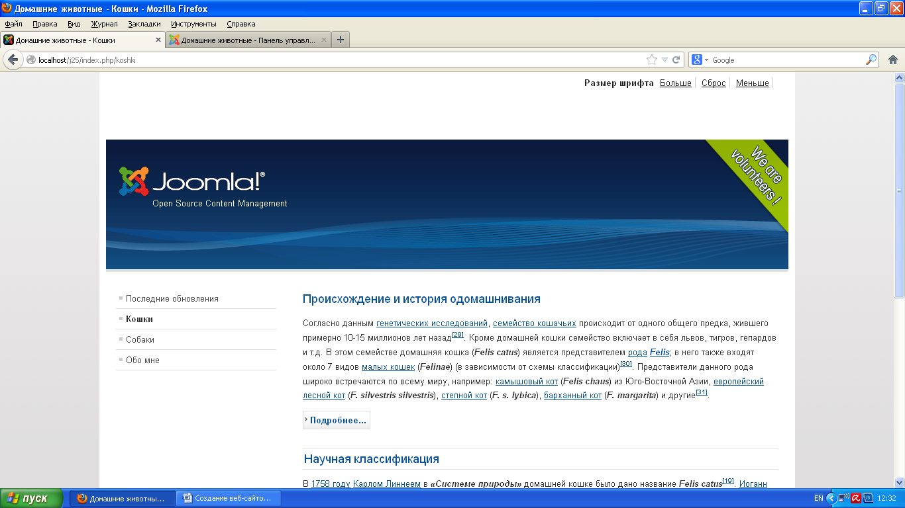Switch to the 'Домашние животные - Панель управл...' tab

[x=248, y=40]
